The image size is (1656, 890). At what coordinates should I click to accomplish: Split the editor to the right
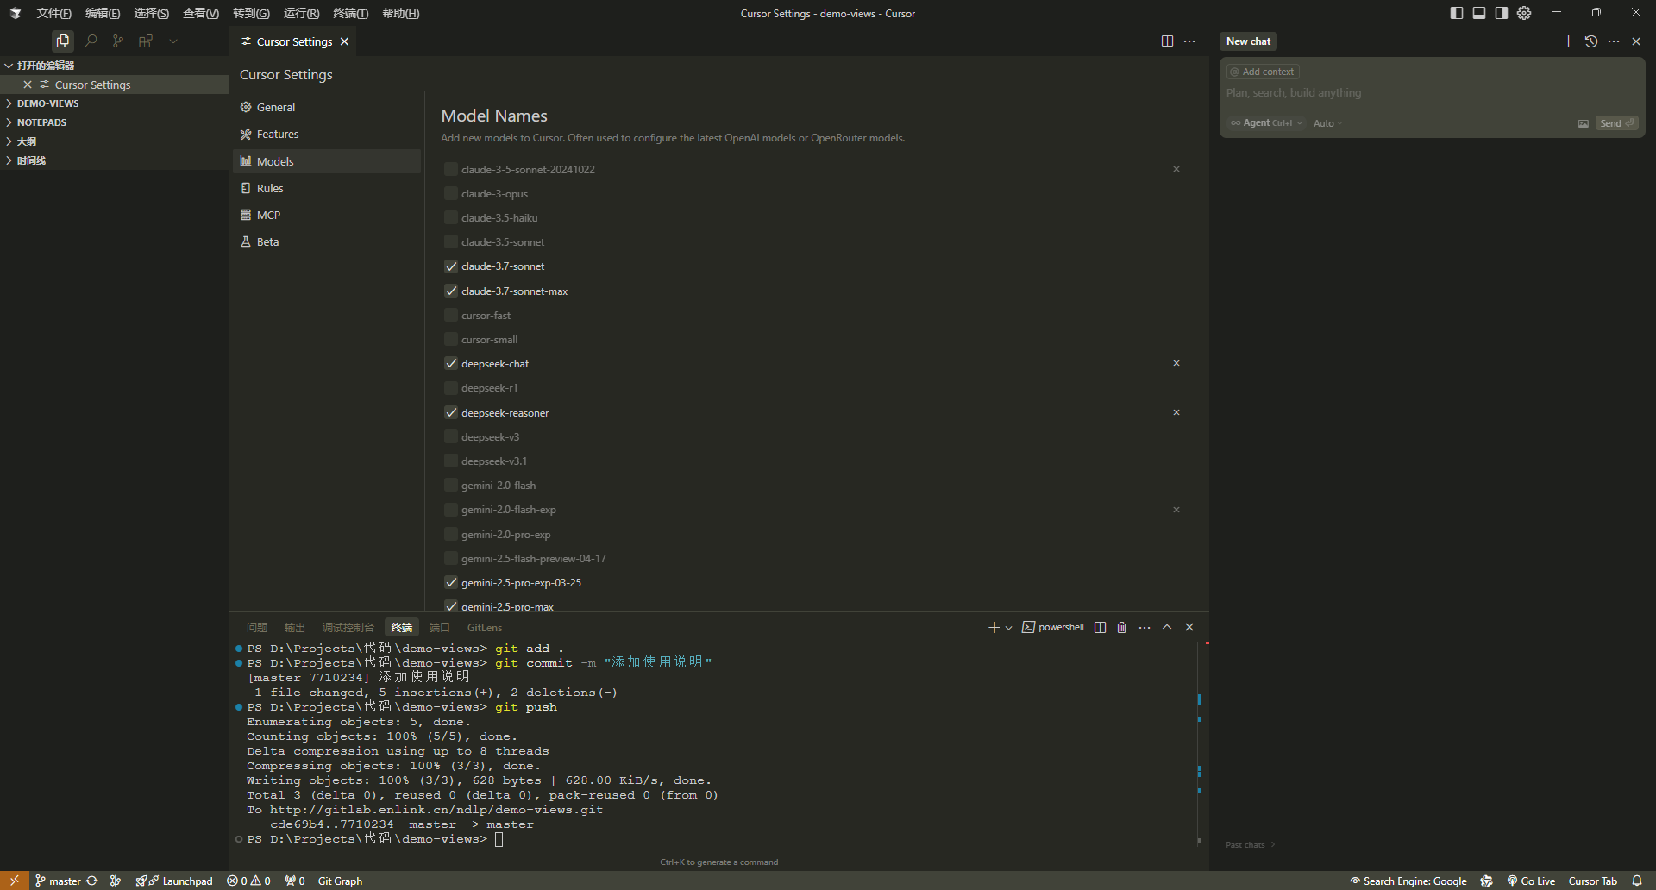tap(1167, 41)
